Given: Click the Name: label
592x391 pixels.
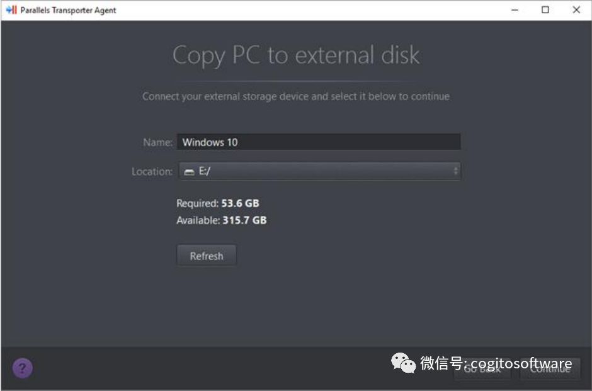Looking at the screenshot, I should click(158, 142).
